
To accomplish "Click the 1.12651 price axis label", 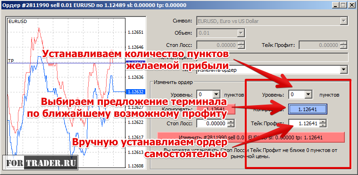I will pyautogui.click(x=136, y=32).
